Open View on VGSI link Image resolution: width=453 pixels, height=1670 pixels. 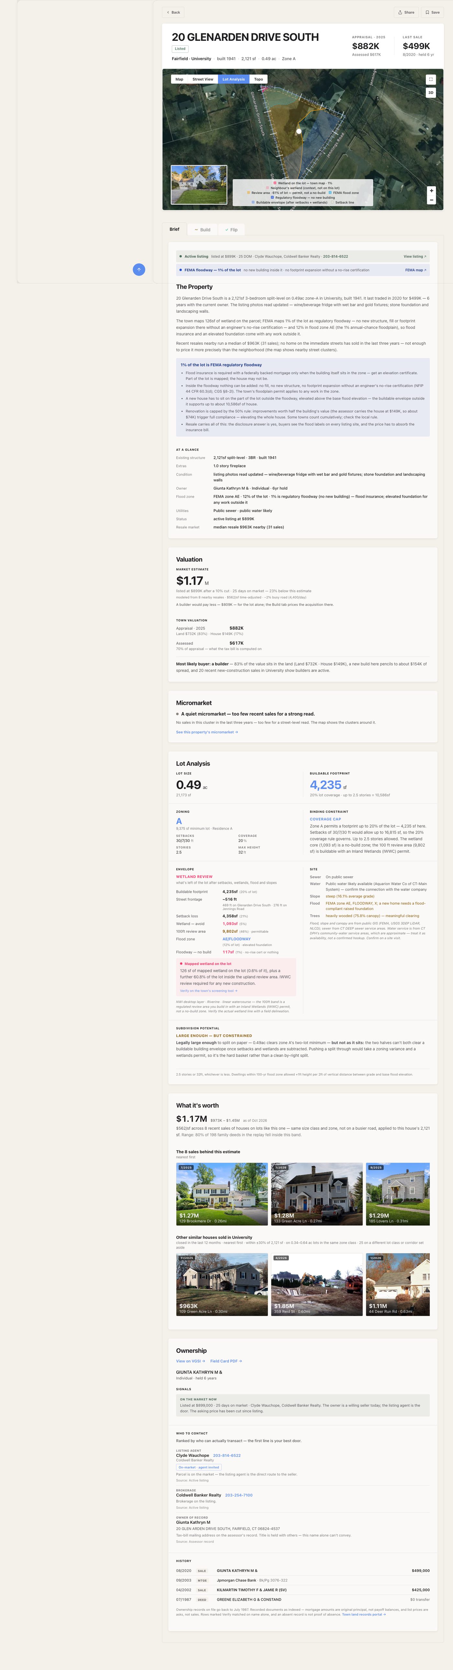click(190, 1361)
